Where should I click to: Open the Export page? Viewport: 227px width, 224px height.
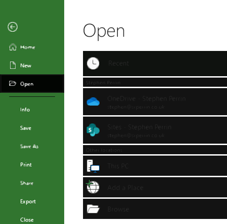tap(32, 202)
